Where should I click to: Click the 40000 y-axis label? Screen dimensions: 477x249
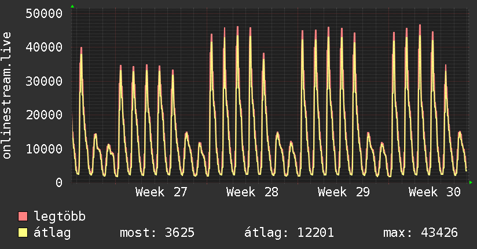pos(44,47)
